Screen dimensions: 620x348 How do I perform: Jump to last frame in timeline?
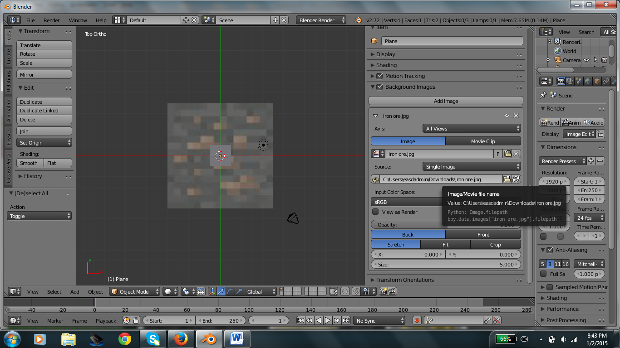point(346,321)
